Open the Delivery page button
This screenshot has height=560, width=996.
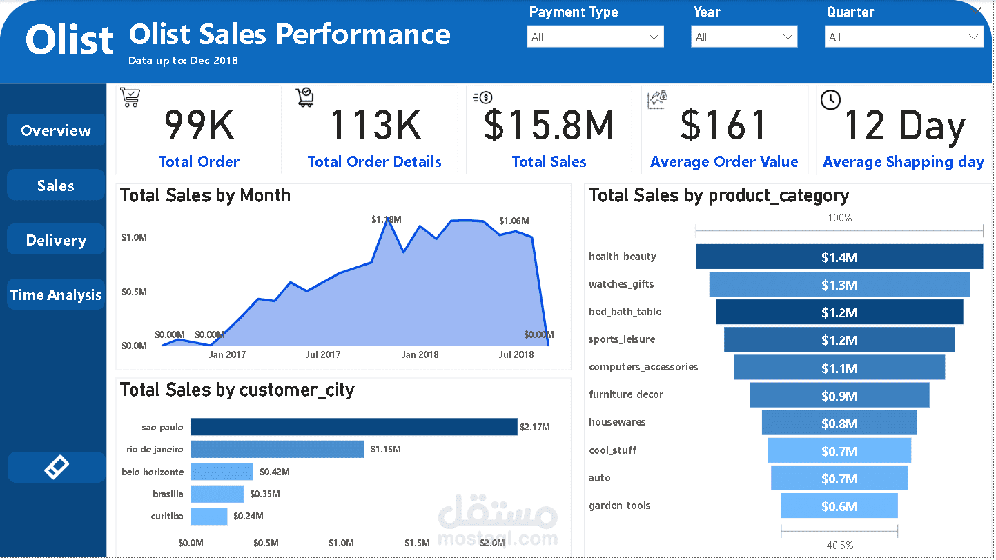(56, 240)
